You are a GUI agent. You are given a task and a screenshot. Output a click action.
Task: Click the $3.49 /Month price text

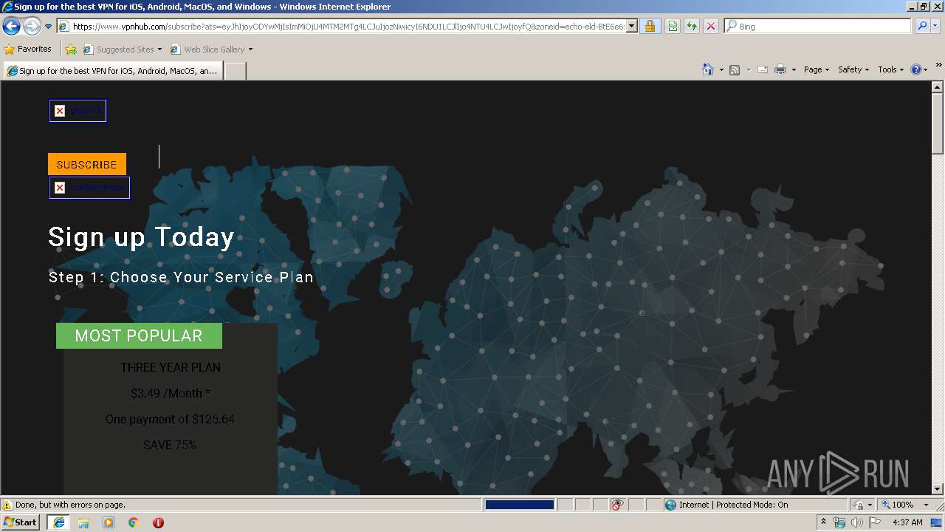171,393
